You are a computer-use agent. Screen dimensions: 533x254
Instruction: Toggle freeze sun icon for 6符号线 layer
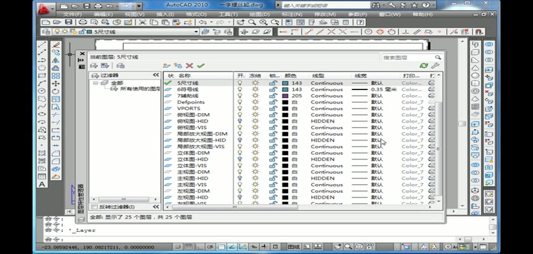click(x=255, y=89)
